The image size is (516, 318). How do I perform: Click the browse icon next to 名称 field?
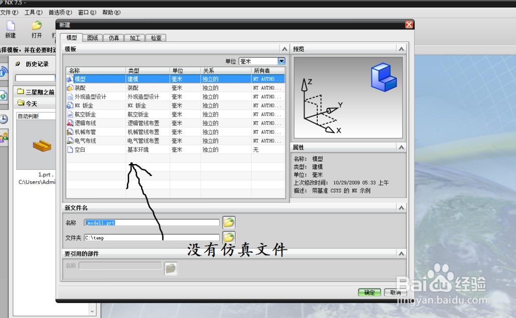click(229, 222)
